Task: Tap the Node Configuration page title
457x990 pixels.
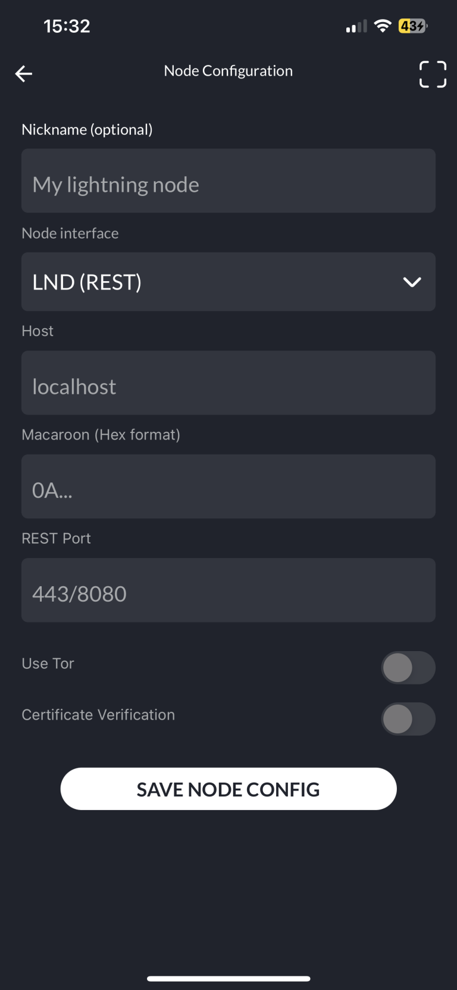Action: tap(228, 71)
